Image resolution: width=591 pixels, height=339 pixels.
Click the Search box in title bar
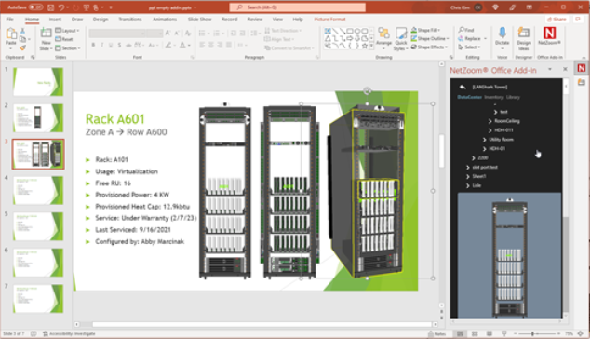click(x=298, y=7)
